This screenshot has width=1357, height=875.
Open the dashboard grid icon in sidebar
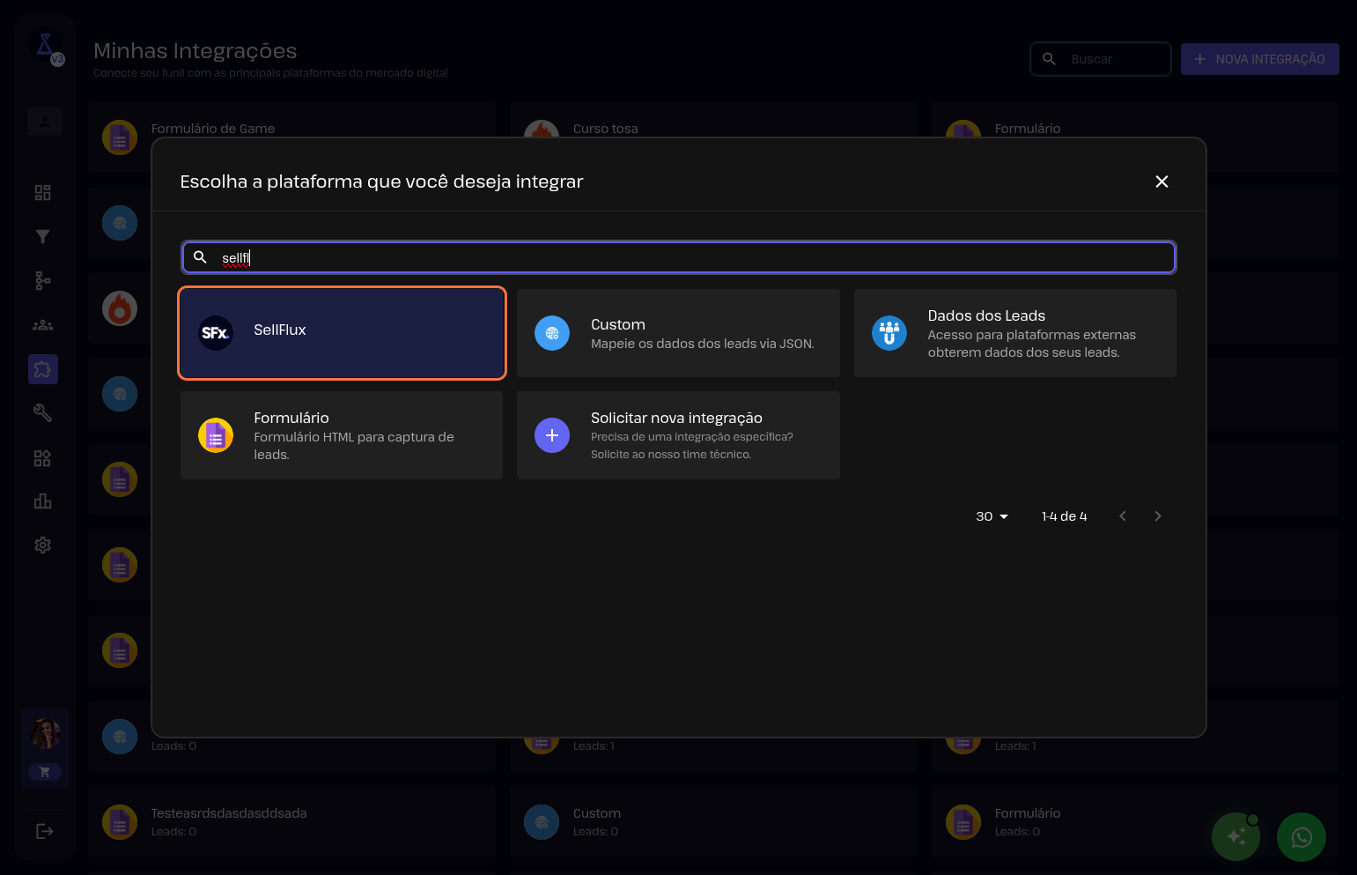tap(42, 192)
